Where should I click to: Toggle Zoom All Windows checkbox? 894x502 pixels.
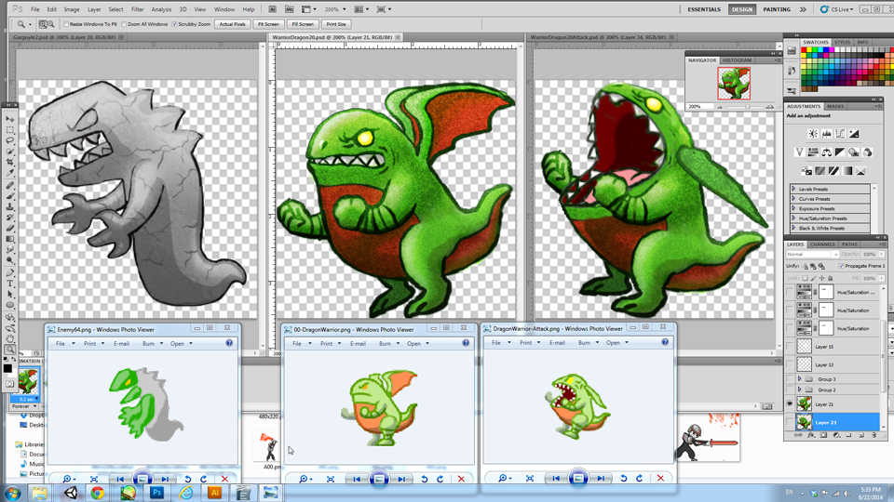coord(124,24)
